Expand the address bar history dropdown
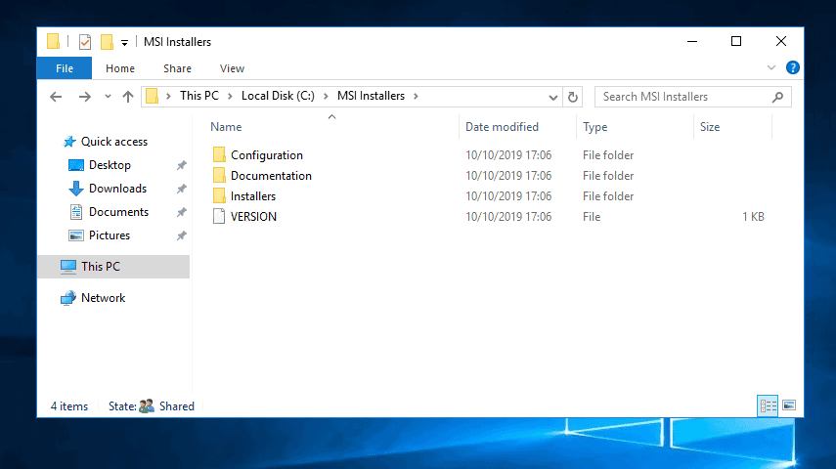The width and height of the screenshot is (836, 469). (x=552, y=97)
